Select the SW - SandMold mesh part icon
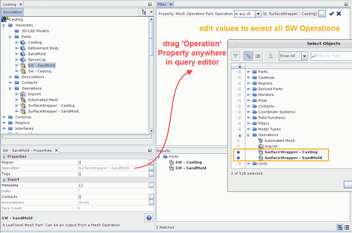The width and height of the screenshot is (352, 233). 23,66
